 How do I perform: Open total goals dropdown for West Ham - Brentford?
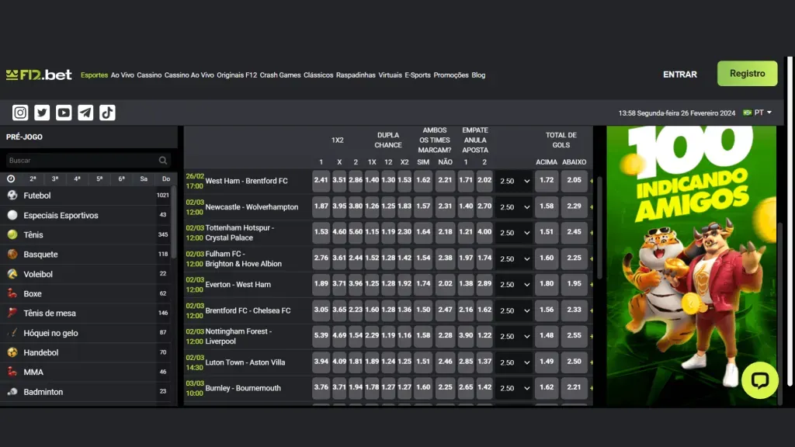pos(514,181)
